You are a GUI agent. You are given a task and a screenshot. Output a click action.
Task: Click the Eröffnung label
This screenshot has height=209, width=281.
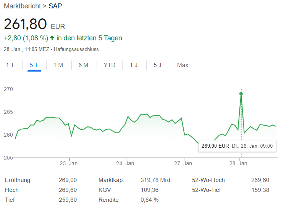18,180
